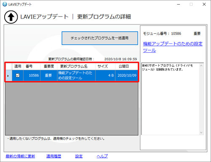Select the number cell 10586

point(32,76)
